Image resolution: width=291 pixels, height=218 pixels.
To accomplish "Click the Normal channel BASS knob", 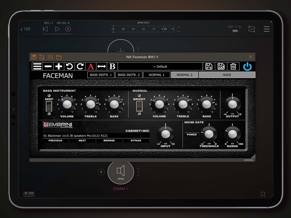I will tap(207, 104).
